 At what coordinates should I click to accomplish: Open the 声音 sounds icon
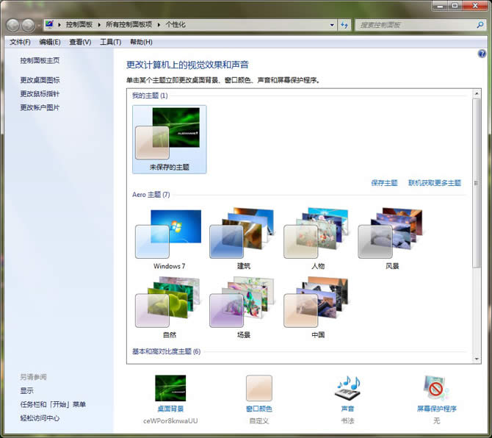tap(347, 389)
